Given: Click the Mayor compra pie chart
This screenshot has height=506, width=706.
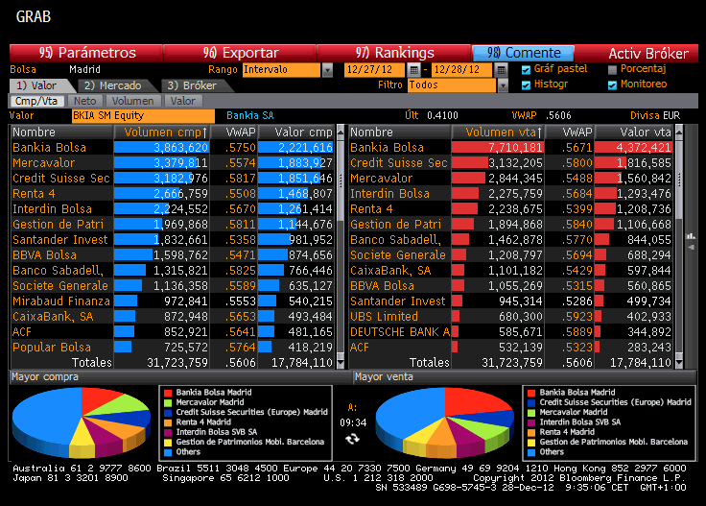Looking at the screenshot, I should pyautogui.click(x=82, y=422).
